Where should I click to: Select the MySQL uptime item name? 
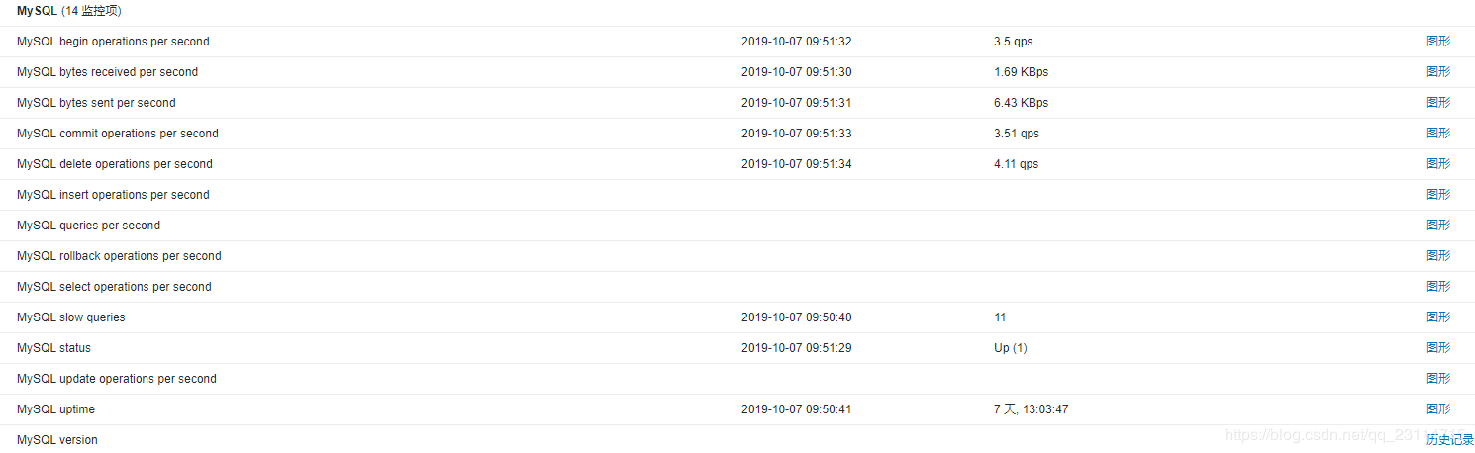[x=55, y=409]
